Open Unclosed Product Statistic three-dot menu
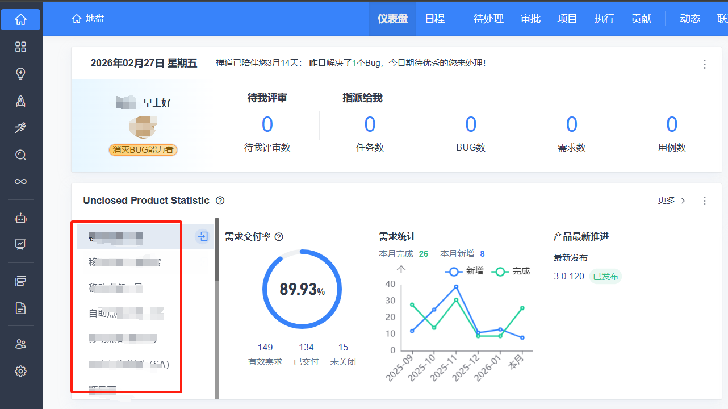728x409 pixels. pos(705,201)
